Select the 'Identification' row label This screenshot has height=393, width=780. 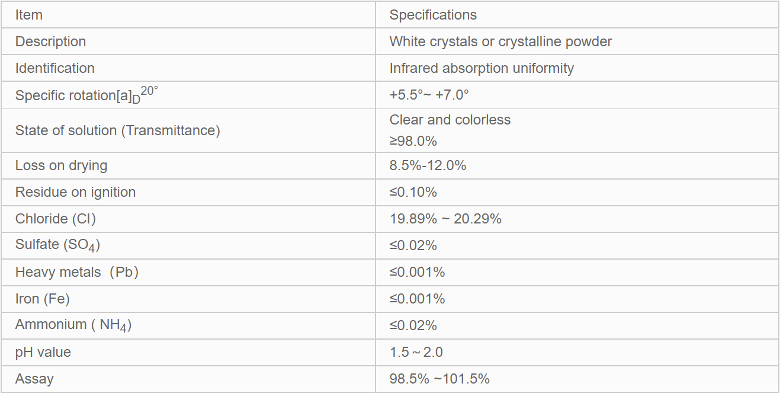click(54, 68)
